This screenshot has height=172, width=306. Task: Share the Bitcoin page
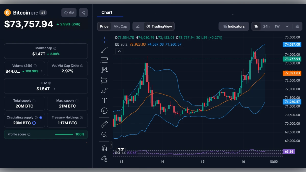83,12
